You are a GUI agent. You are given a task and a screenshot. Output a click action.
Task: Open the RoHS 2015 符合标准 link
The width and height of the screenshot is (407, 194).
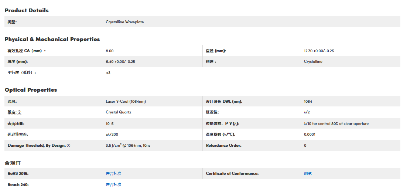click(x=113, y=173)
